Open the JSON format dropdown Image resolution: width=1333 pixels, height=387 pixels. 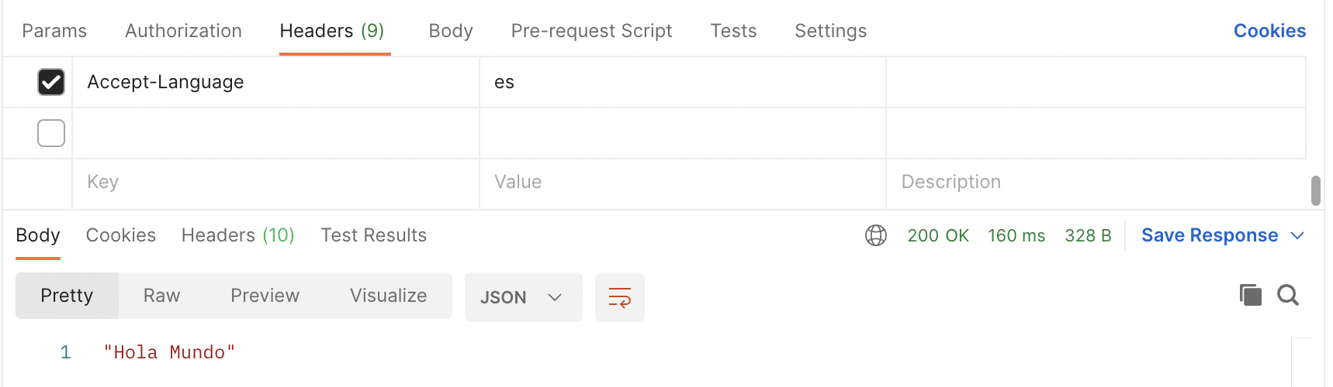pyautogui.click(x=522, y=297)
